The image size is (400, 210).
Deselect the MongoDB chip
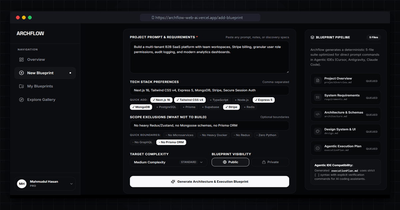[141, 107]
